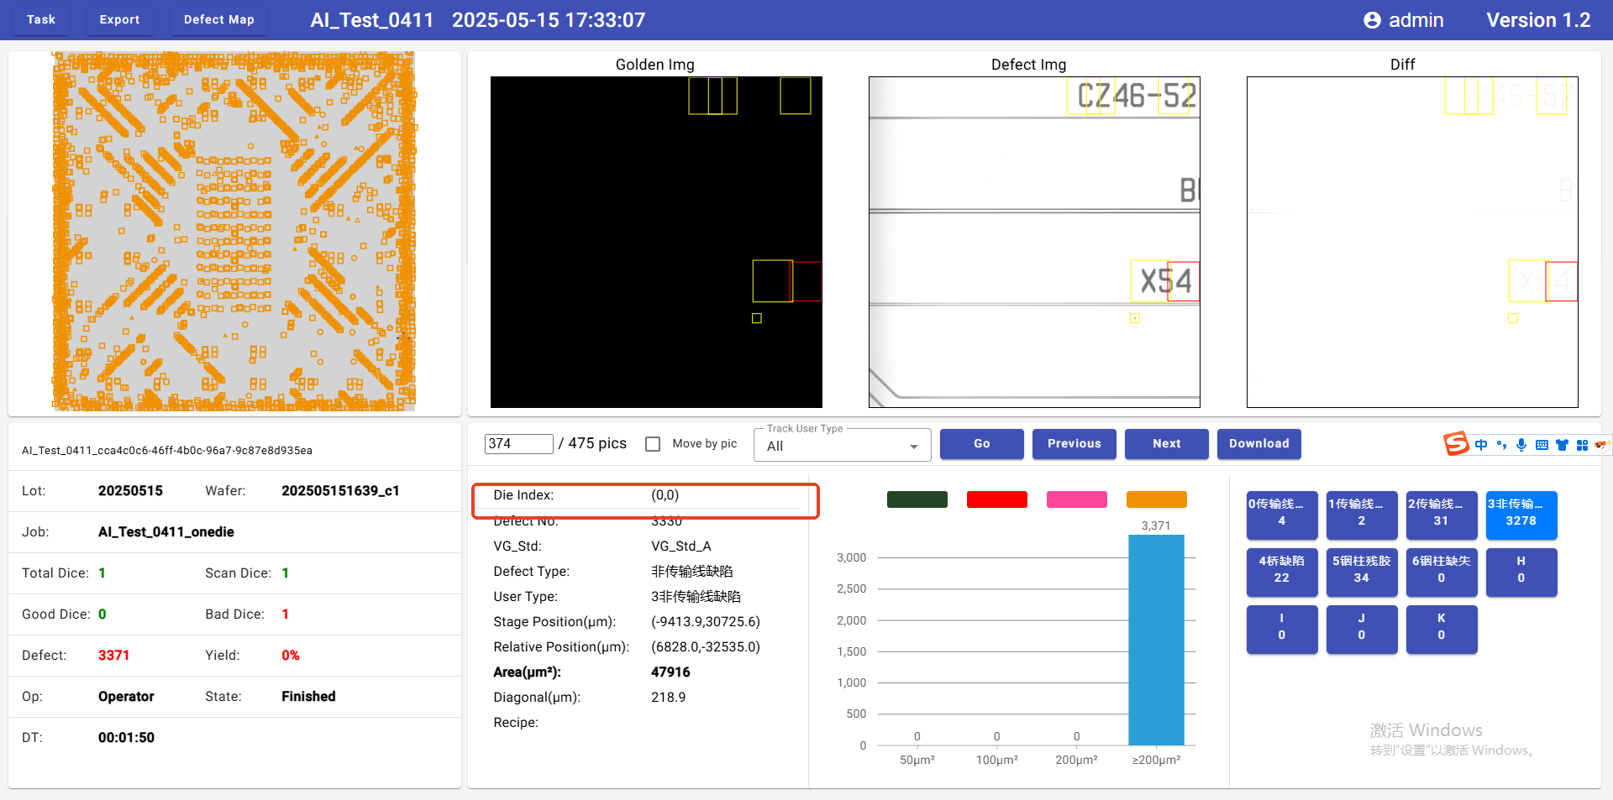Open the IME skin shirt icon

[x=1562, y=445]
